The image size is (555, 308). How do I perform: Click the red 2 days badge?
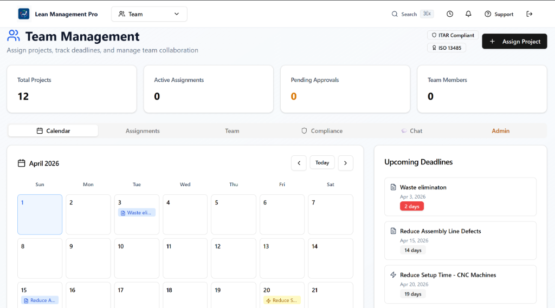[x=412, y=206]
